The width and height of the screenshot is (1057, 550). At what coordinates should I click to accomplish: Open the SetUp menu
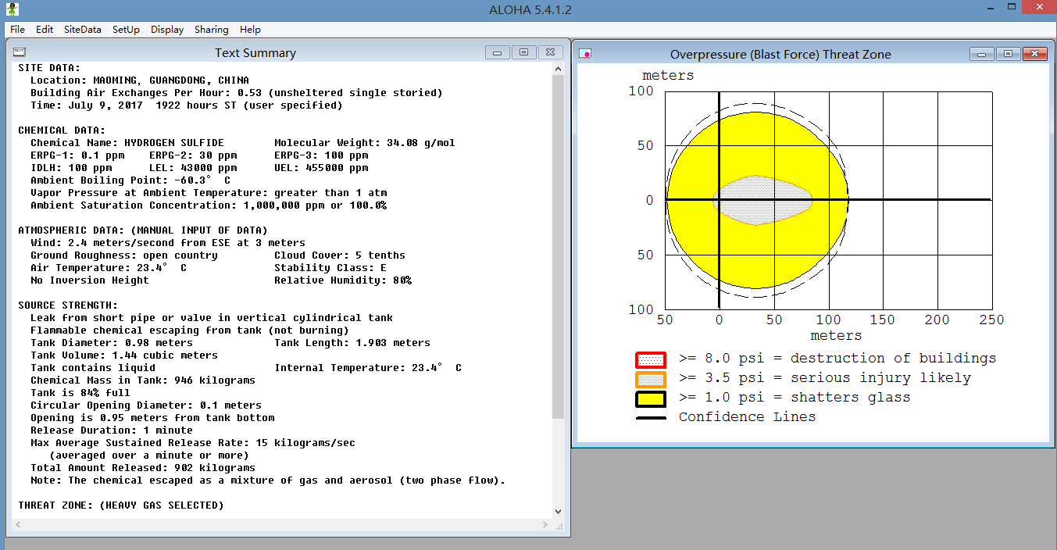pyautogui.click(x=126, y=30)
